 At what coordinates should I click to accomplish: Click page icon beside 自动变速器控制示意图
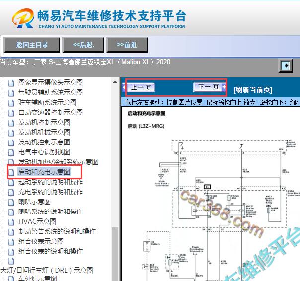(11, 113)
